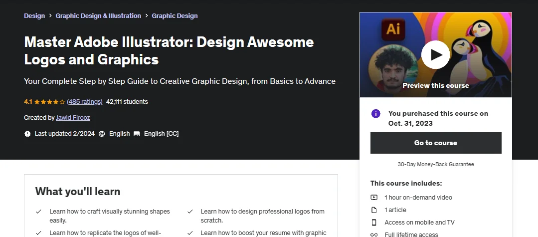The image size is (538, 237).
Task: Open Graphic Design & Illustration breadcrumb
Action: [x=98, y=16]
